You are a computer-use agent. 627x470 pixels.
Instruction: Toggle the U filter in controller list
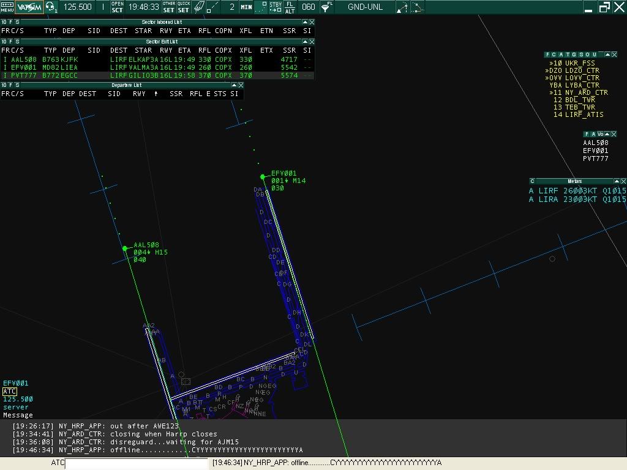tap(595, 54)
